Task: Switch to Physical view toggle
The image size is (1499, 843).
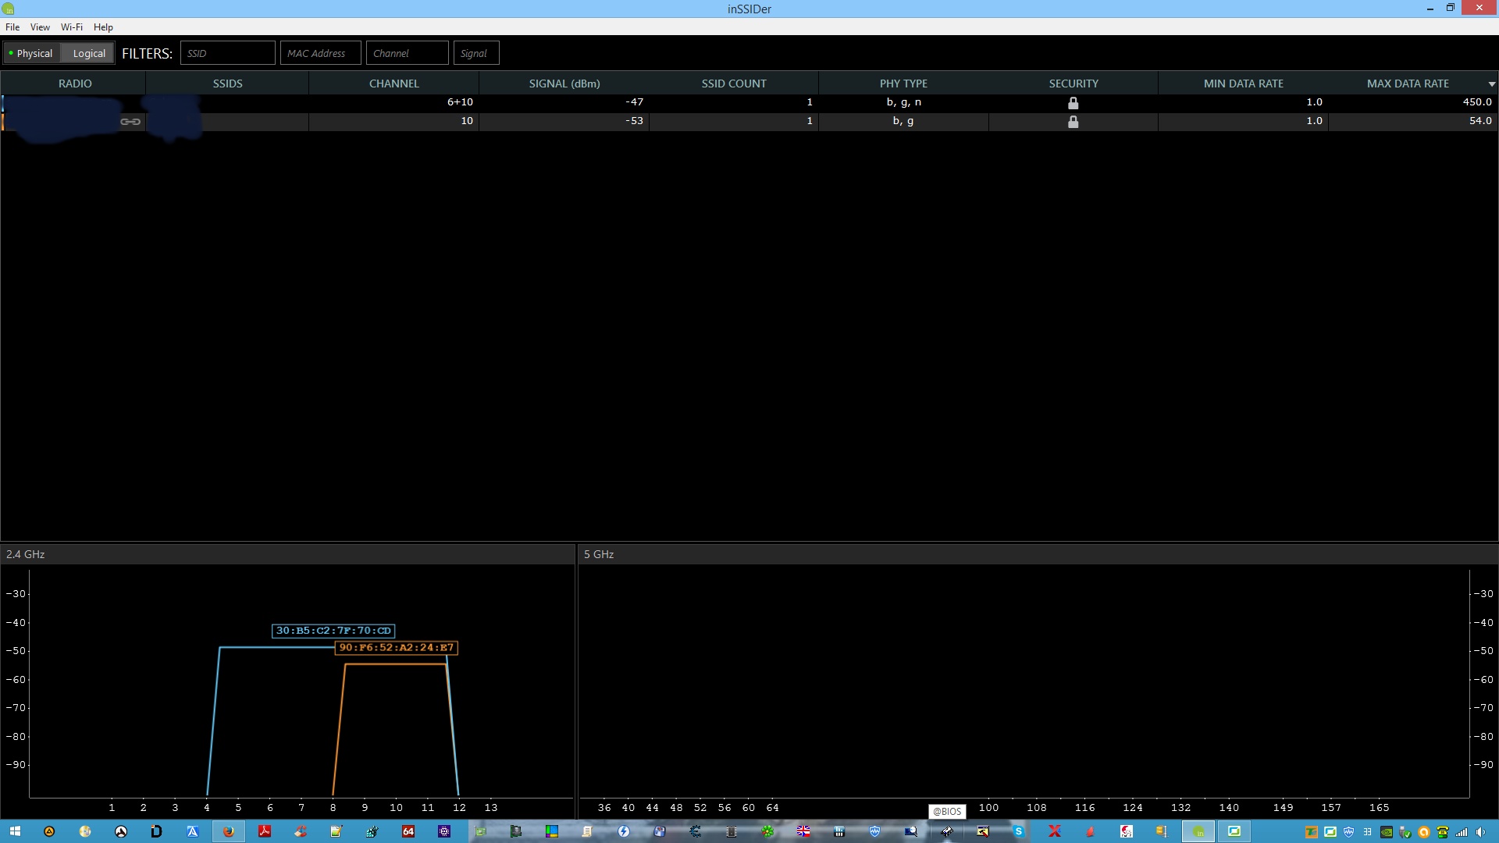Action: (31, 53)
